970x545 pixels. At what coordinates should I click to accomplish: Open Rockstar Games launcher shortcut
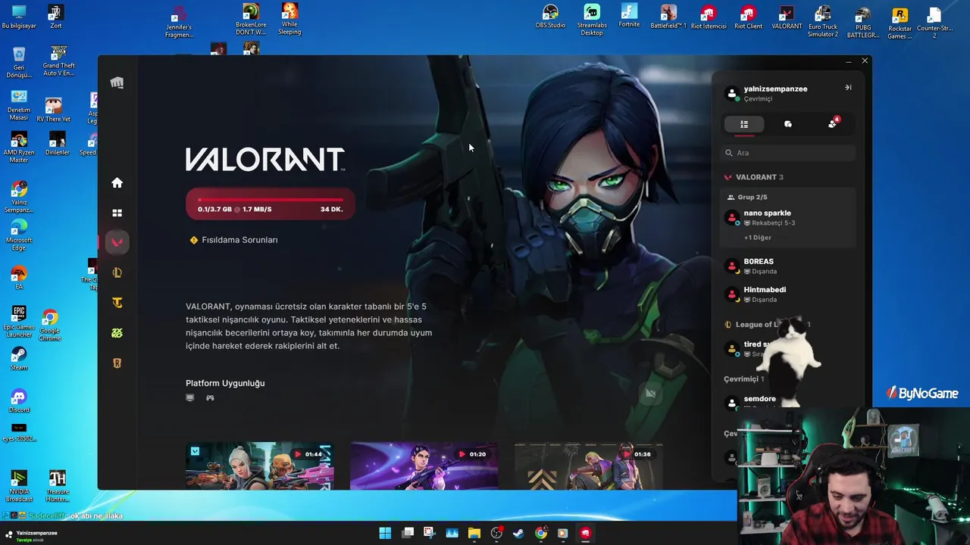900,23
